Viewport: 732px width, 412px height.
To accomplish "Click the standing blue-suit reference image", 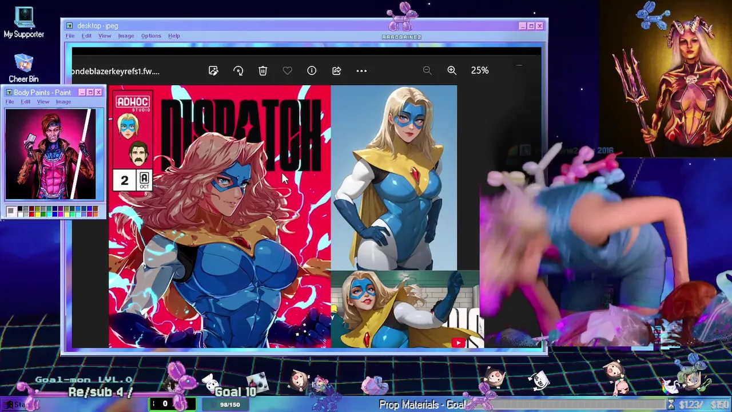I will 393,177.
